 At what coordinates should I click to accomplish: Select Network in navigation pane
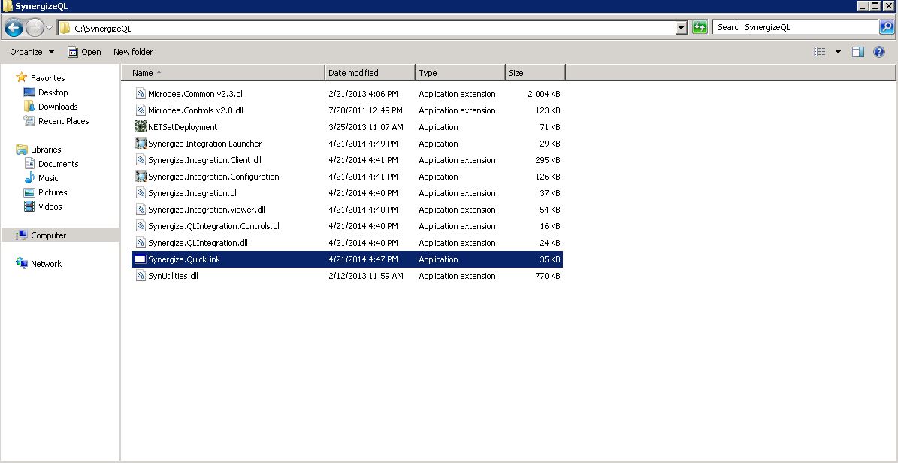point(46,264)
